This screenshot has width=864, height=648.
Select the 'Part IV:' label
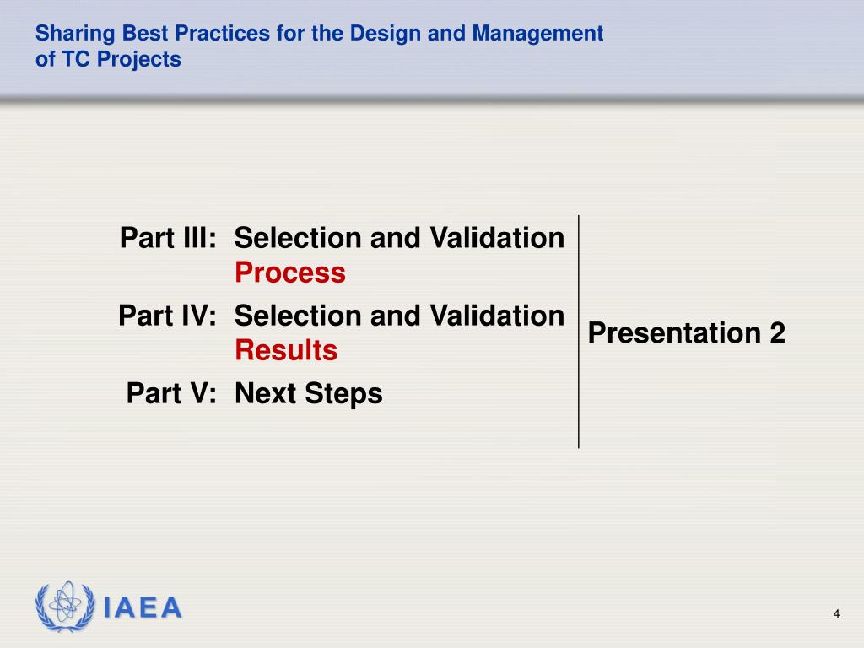tap(168, 316)
